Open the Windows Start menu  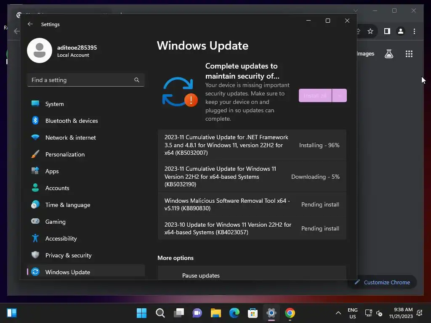pos(141,313)
